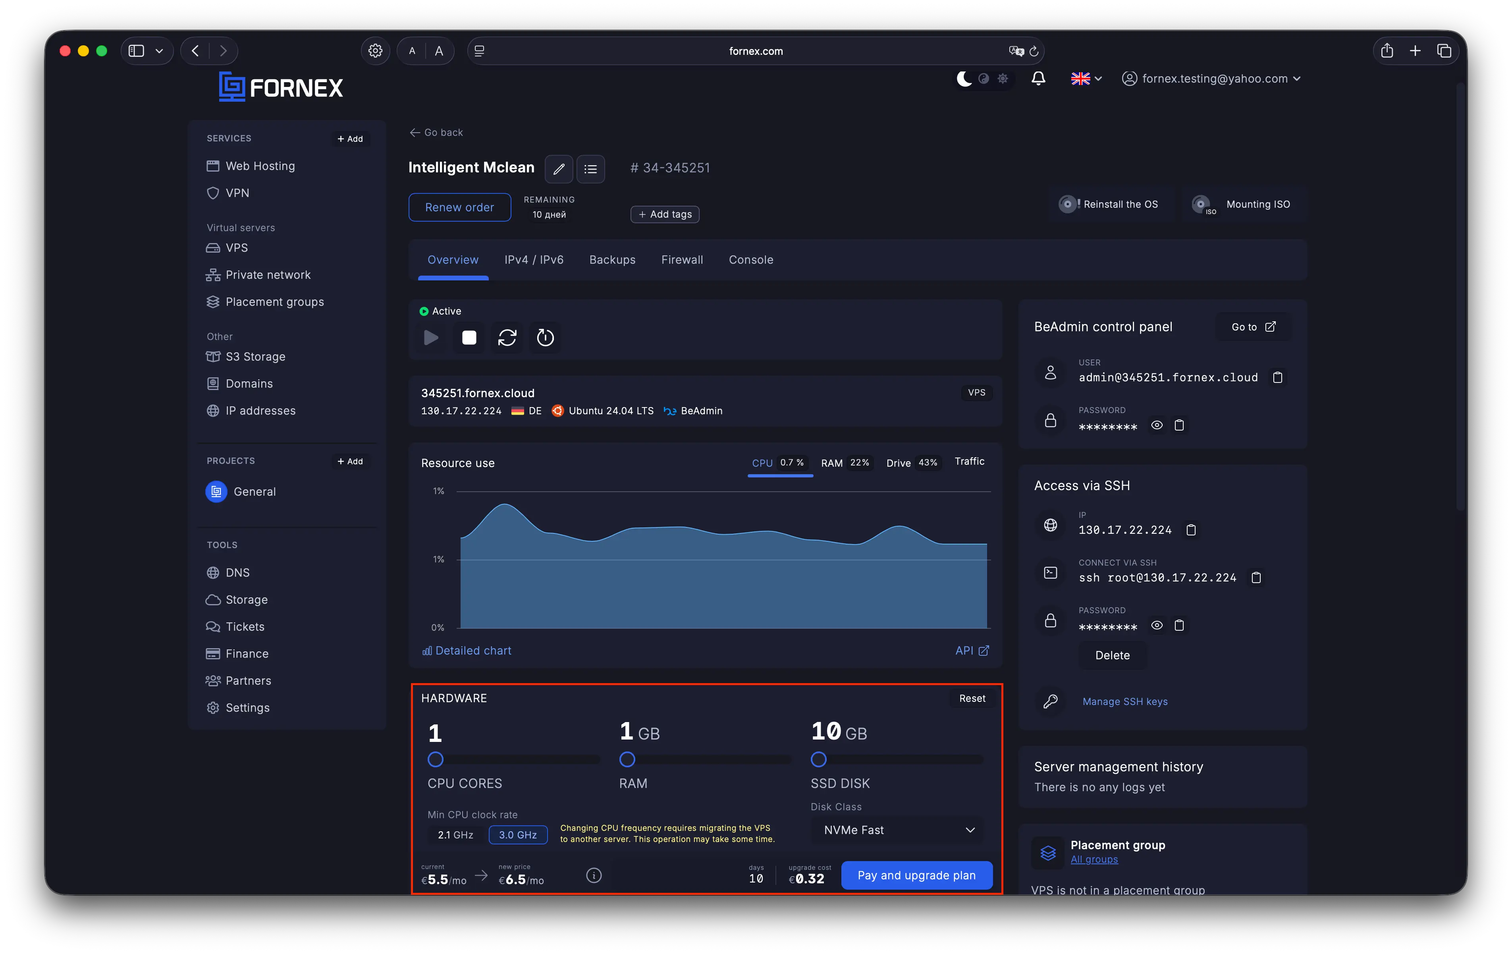Expand the browser sidebar chevron dropdown

pyautogui.click(x=159, y=51)
